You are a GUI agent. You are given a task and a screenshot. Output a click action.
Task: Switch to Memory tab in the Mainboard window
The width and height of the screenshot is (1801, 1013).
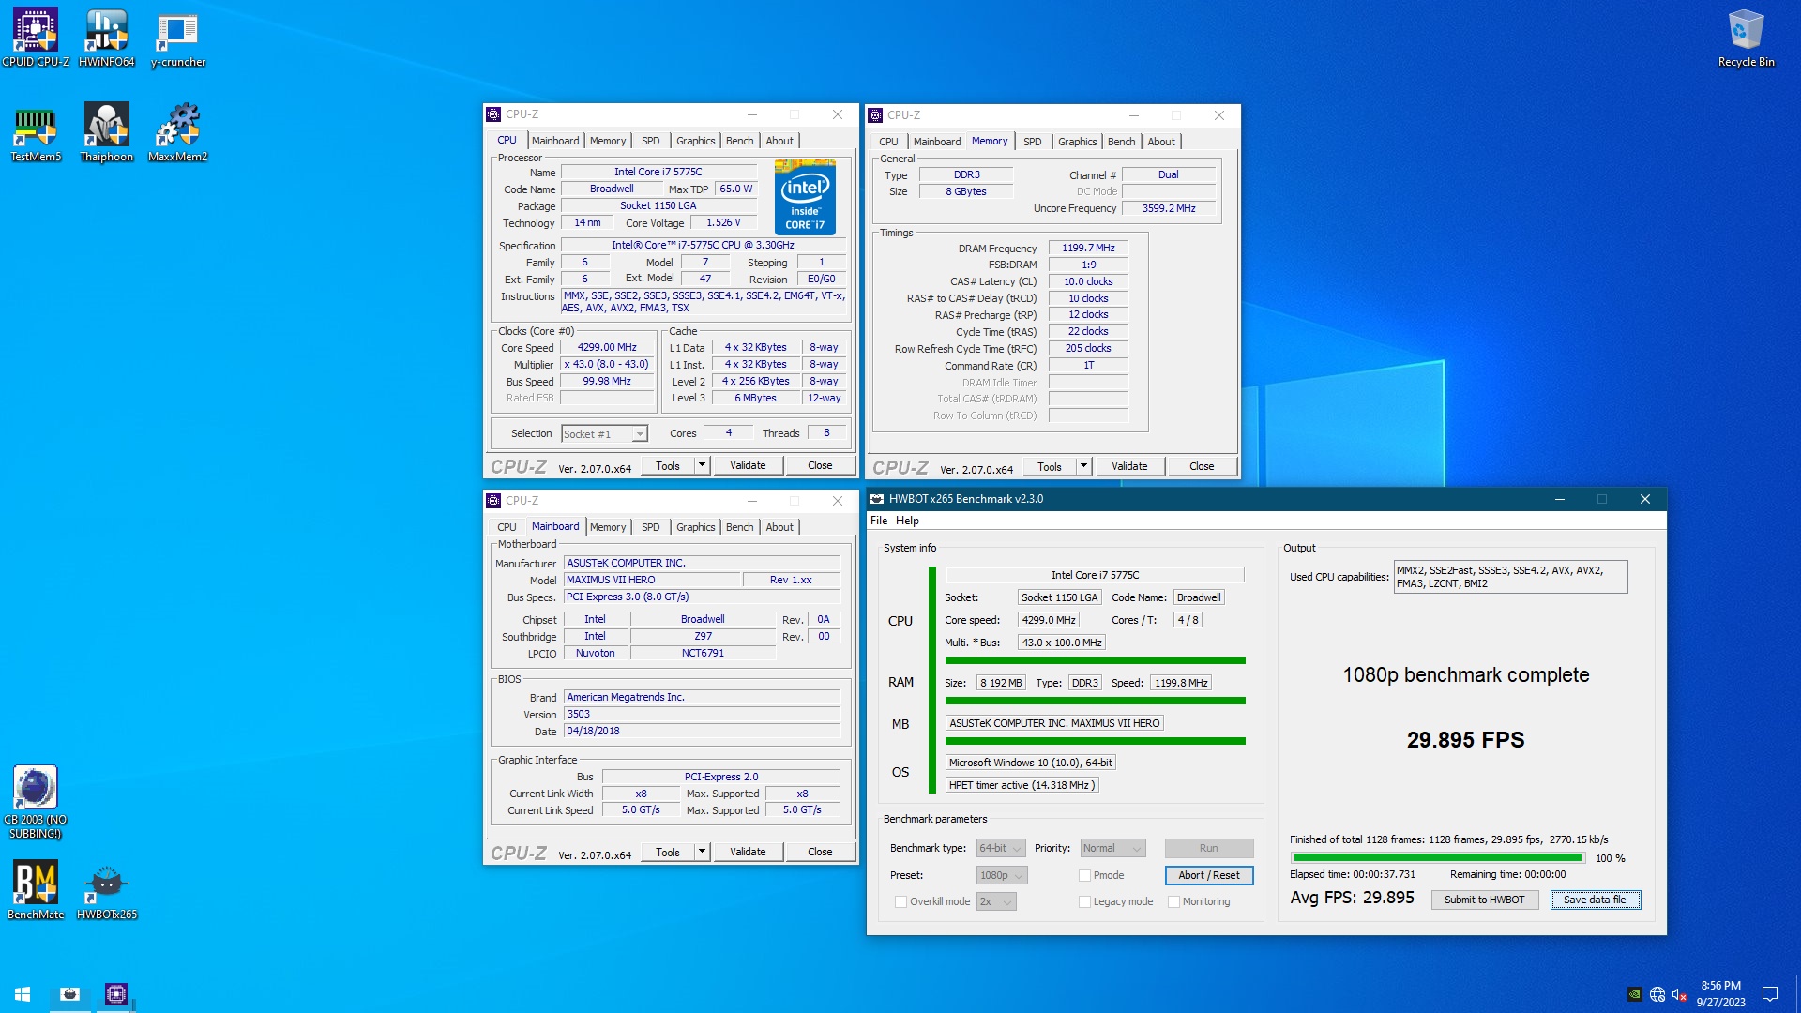point(608,527)
